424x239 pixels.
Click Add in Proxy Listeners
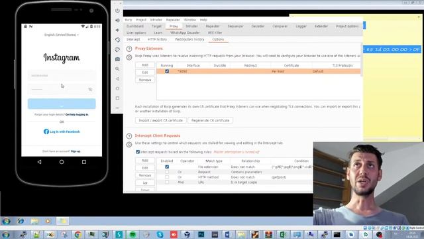(145, 65)
